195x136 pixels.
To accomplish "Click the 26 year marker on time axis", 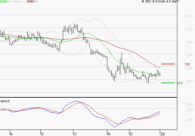I will coord(162,134).
